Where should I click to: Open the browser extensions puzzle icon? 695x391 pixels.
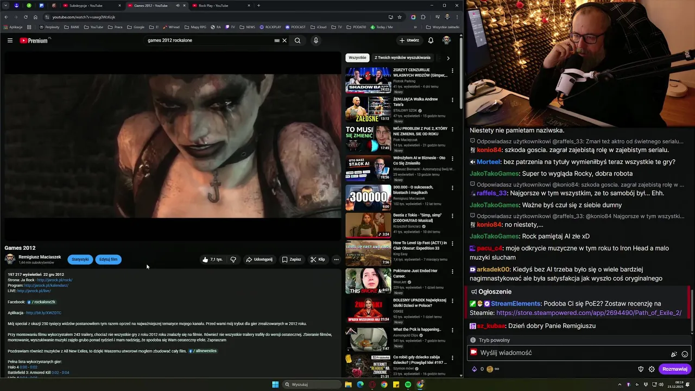[423, 17]
